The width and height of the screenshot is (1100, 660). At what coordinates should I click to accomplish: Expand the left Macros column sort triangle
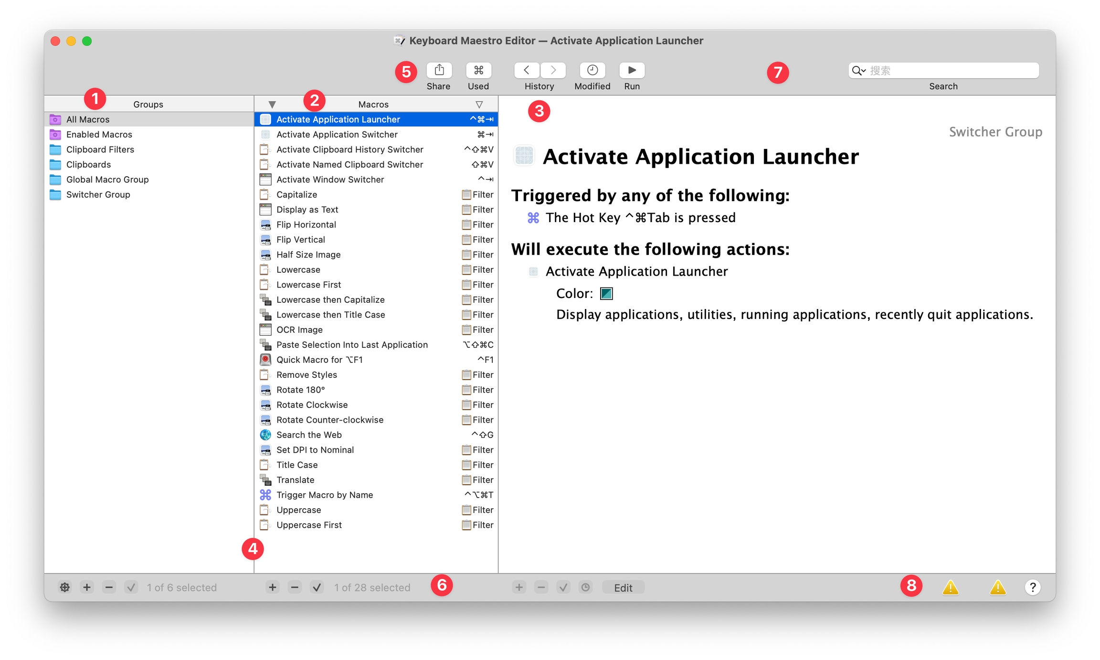272,104
